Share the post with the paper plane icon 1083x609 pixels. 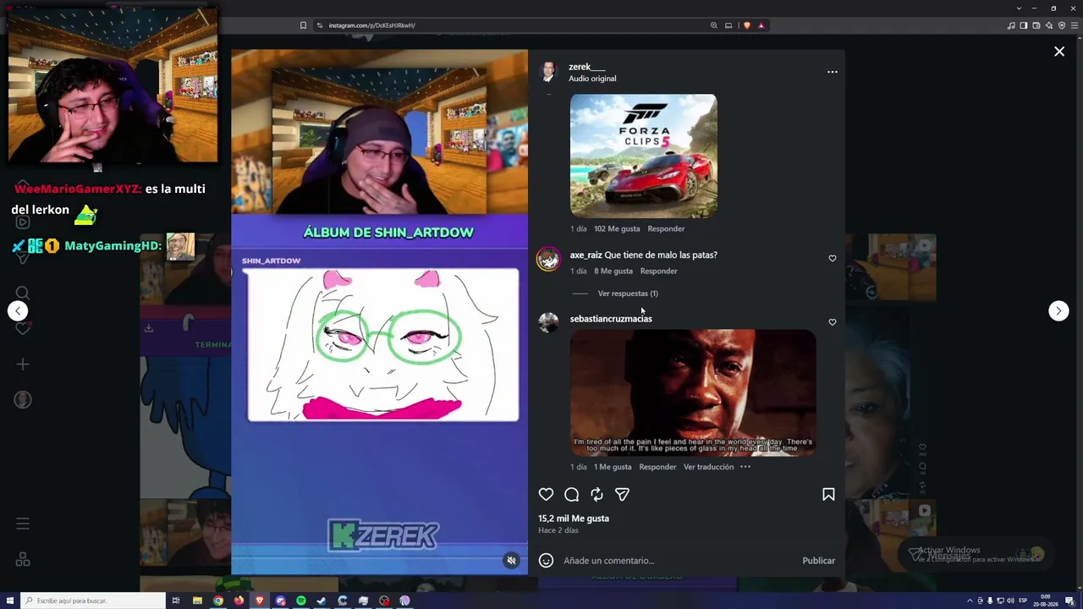click(622, 495)
